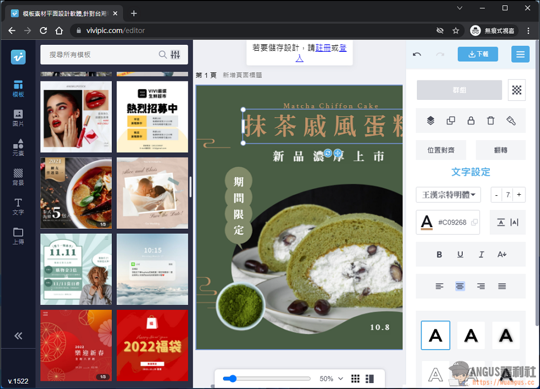Choose the curry soup bowl template

pos(76,193)
